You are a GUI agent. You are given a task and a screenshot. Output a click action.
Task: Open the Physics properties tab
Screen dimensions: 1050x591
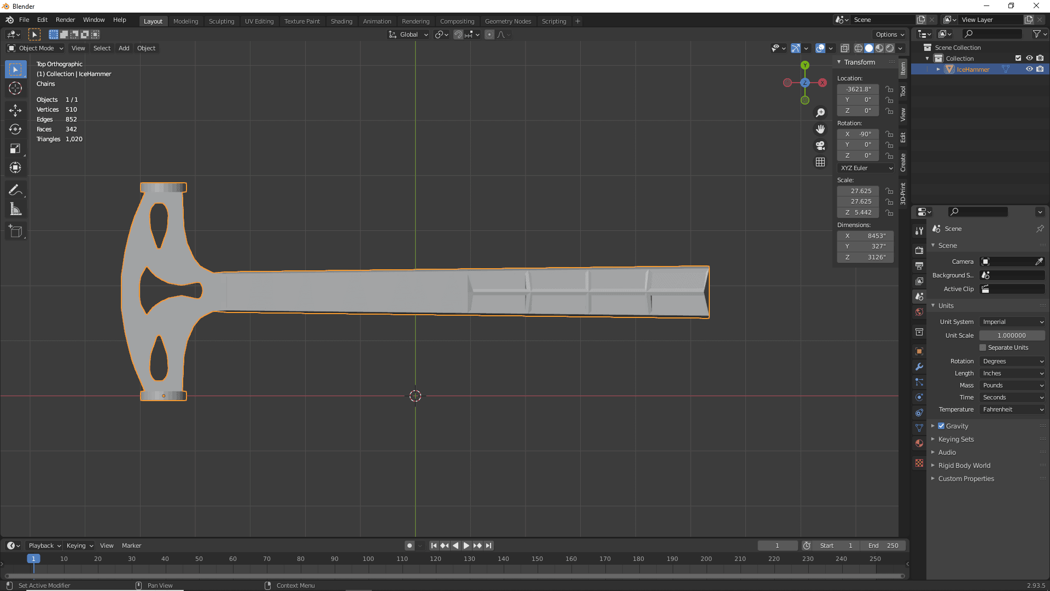coord(919,397)
